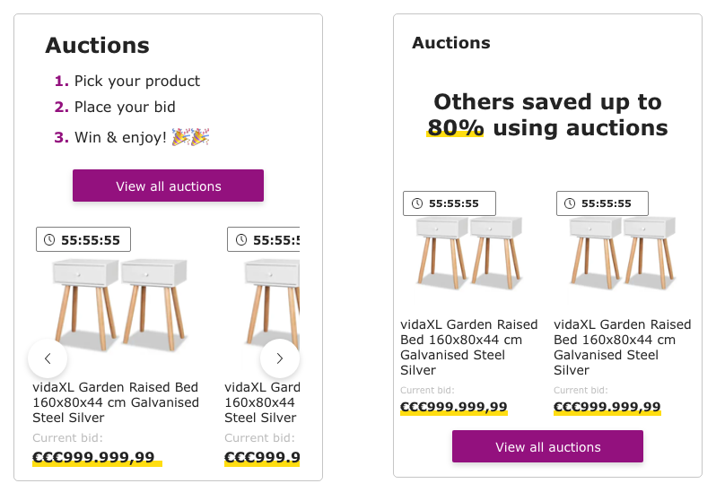Screen dimensions: 716x492
Task: Click the clock icon on first right-panel timer
Action: (x=416, y=203)
